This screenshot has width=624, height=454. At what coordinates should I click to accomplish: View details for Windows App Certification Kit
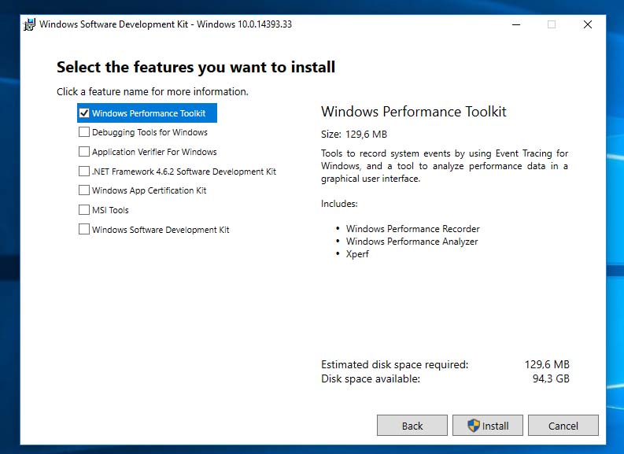tap(149, 190)
